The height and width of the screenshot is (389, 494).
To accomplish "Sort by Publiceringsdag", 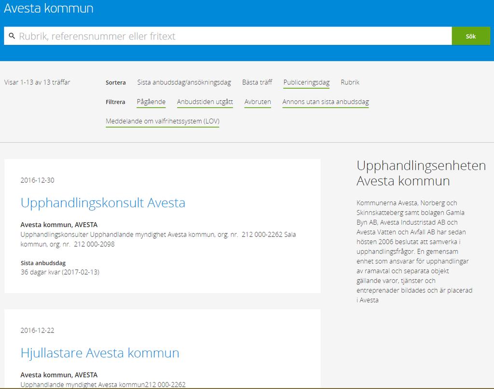I will [306, 83].
